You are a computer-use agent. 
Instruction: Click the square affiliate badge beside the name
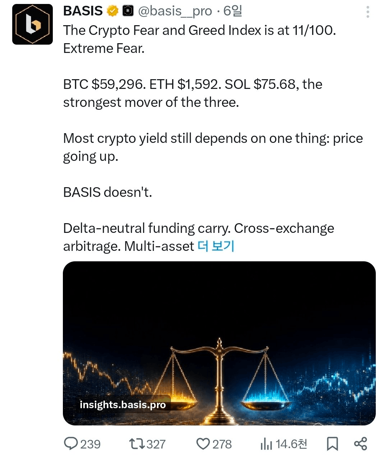tap(128, 11)
